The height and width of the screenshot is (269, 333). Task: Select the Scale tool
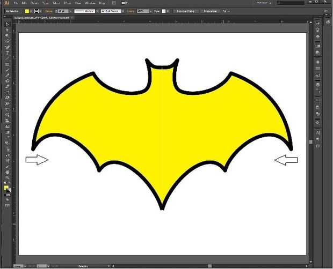7,98
